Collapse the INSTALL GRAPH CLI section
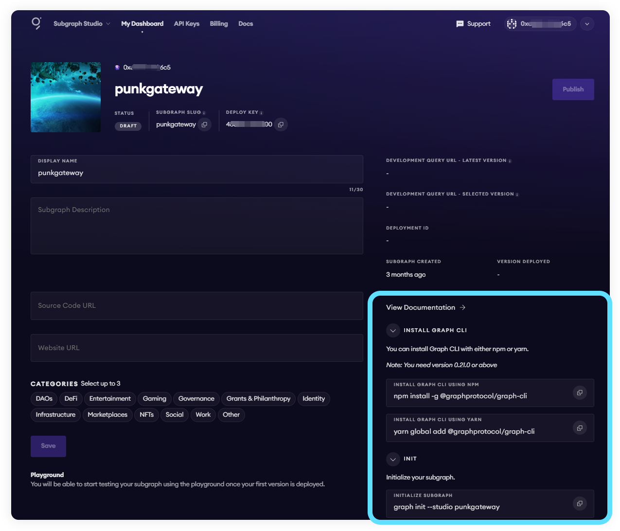This screenshot has width=620, height=531. tap(393, 330)
